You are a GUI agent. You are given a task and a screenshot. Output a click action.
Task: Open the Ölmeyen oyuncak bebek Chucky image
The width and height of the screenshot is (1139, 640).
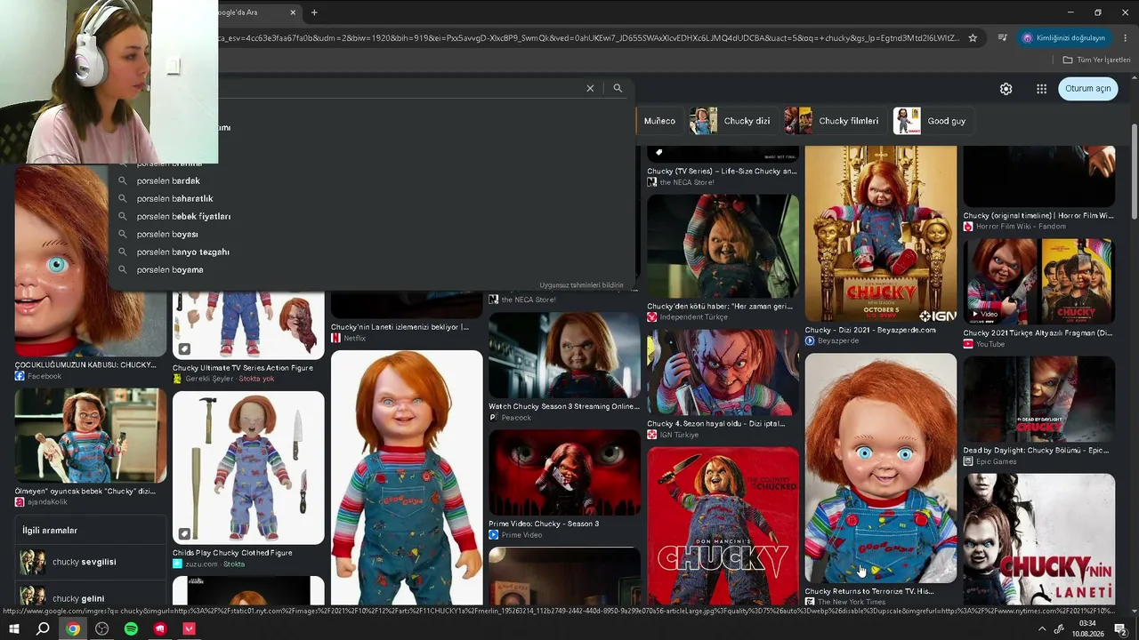coord(90,436)
